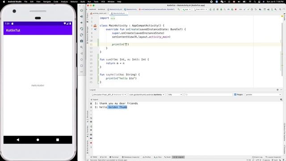Open the Terminal tool window

click(x=114, y=157)
